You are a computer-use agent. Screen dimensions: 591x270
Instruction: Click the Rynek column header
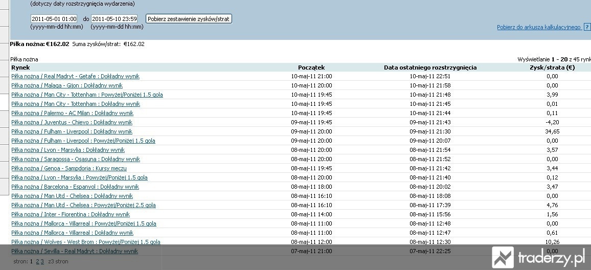coord(20,67)
